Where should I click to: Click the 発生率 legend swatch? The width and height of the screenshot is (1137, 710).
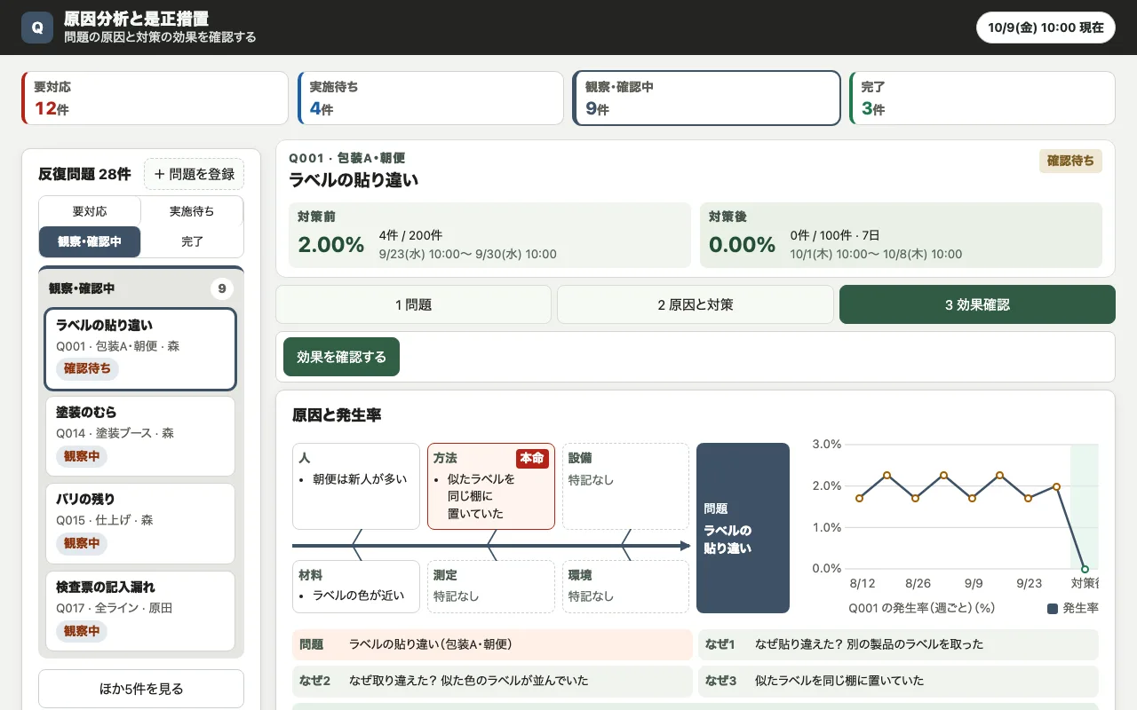(1053, 609)
